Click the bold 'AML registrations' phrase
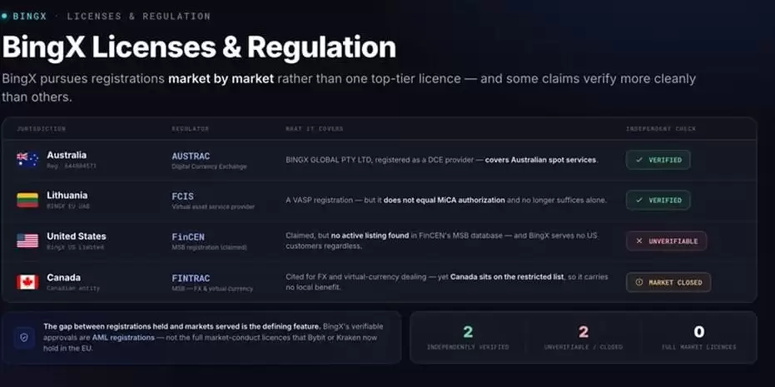The width and height of the screenshot is (775, 387). (x=123, y=338)
